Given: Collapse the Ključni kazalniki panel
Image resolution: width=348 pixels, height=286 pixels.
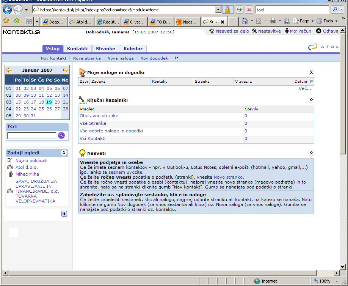Looking at the screenshot, I should click(311, 100).
